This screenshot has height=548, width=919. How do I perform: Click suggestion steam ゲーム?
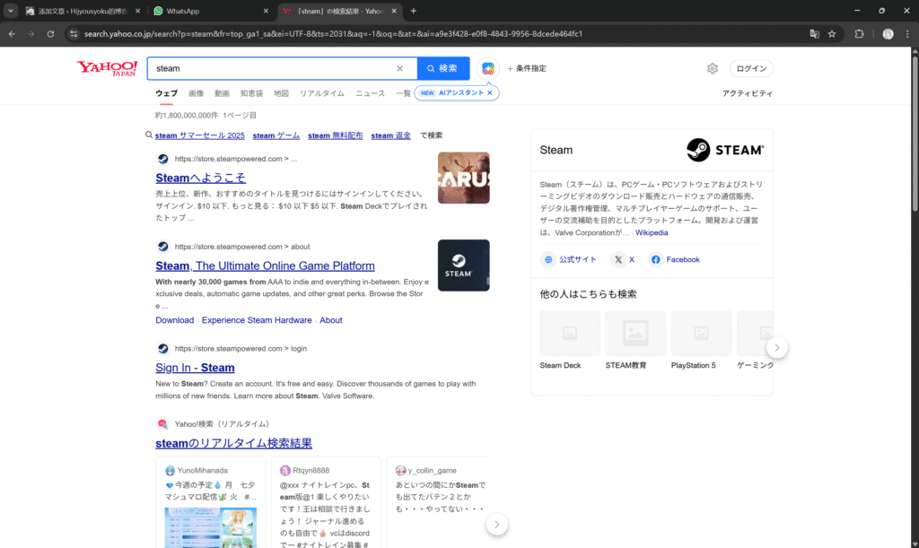[276, 135]
